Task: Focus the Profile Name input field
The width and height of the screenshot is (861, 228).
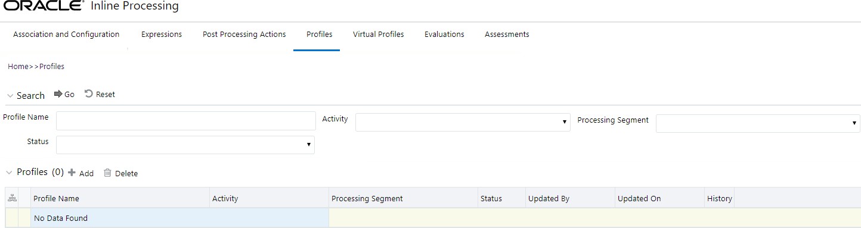Action: click(x=186, y=121)
